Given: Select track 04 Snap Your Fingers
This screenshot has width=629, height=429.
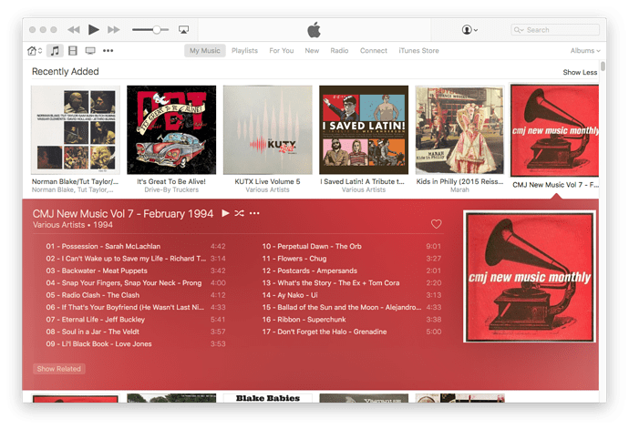Looking at the screenshot, I should [136, 283].
